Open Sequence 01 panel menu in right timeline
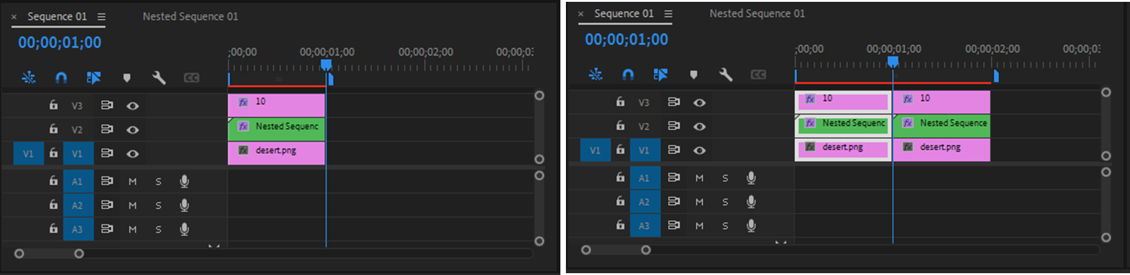The height and width of the screenshot is (275, 1130). (x=668, y=13)
